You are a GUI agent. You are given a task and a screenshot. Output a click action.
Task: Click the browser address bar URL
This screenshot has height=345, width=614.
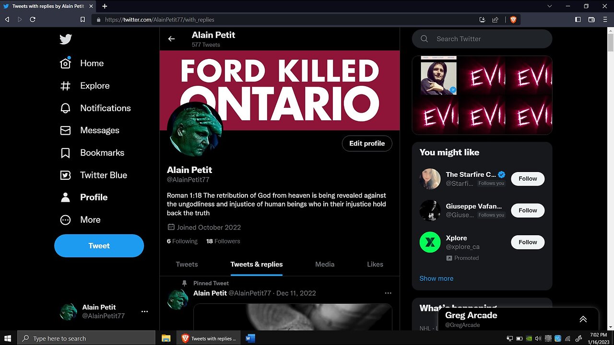click(x=160, y=20)
